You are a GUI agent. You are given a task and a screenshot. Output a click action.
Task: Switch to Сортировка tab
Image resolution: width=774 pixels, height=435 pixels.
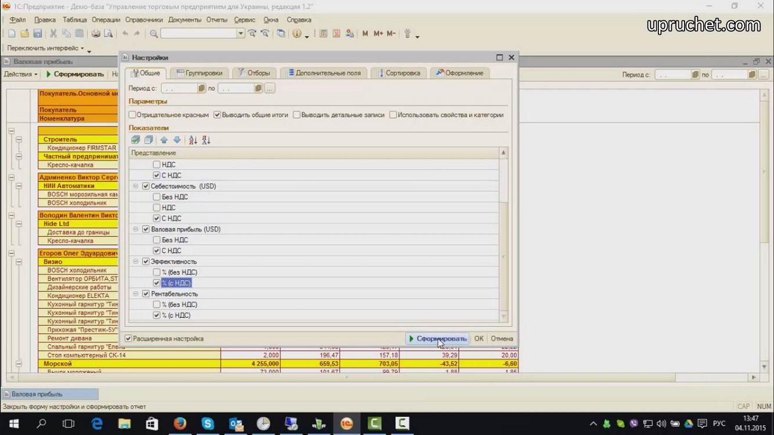pyautogui.click(x=398, y=73)
